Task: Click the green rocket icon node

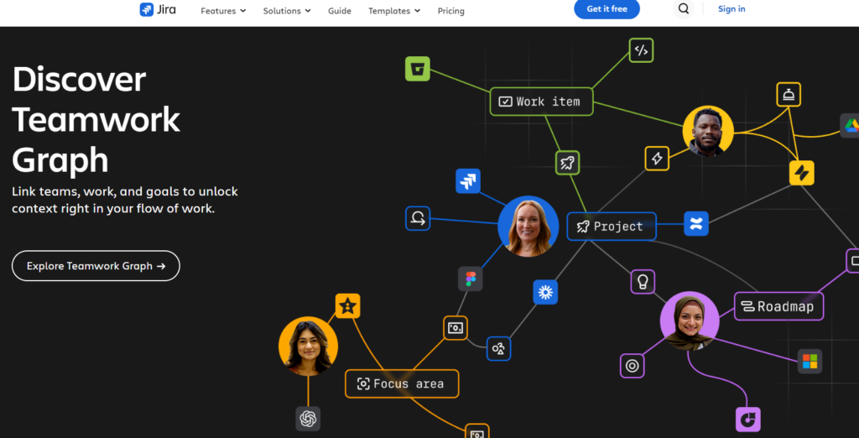Action: (x=568, y=163)
